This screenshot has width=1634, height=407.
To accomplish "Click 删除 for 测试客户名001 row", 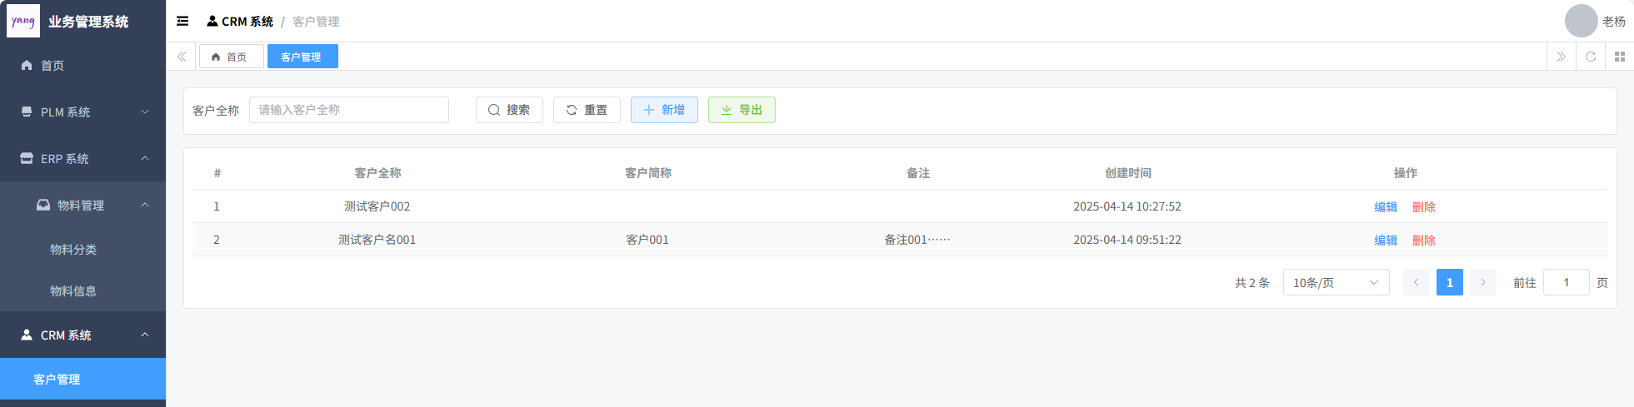I will coord(1423,240).
